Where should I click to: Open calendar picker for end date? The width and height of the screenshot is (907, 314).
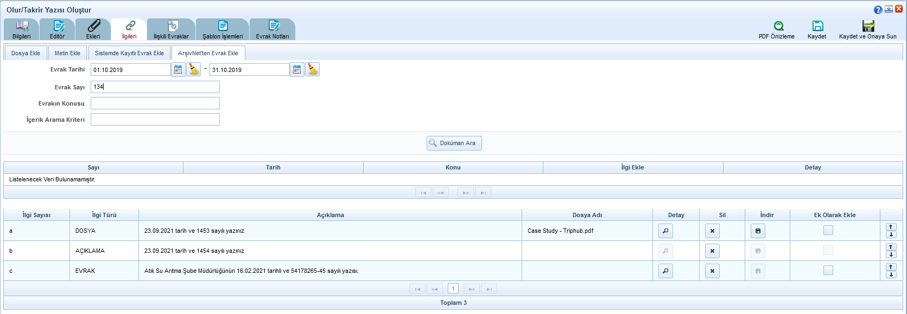297,70
